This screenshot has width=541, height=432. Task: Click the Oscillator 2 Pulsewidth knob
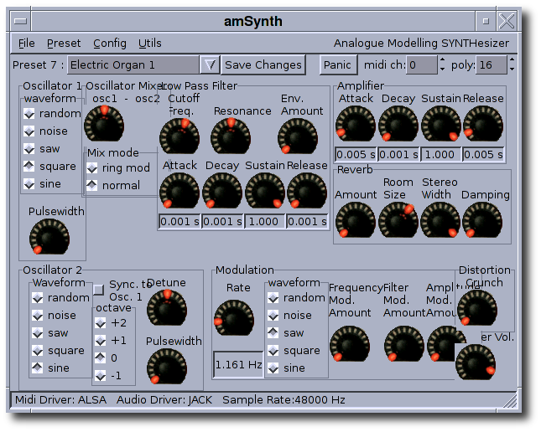(x=167, y=366)
